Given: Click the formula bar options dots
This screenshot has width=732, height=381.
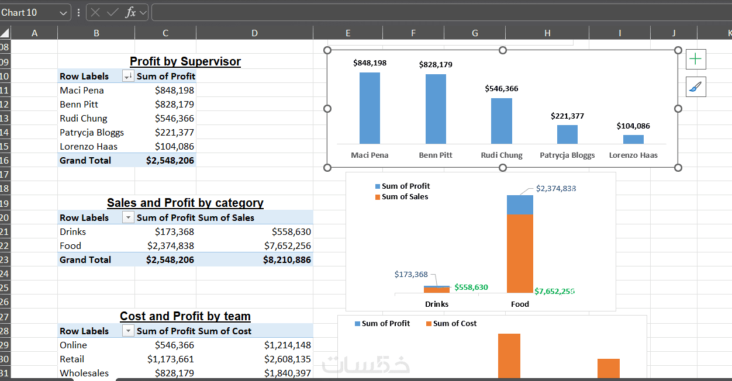Looking at the screenshot, I should [x=79, y=12].
